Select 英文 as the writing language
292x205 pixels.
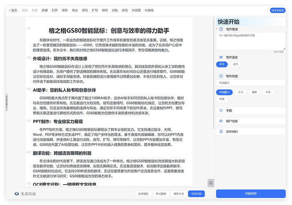click(235, 64)
